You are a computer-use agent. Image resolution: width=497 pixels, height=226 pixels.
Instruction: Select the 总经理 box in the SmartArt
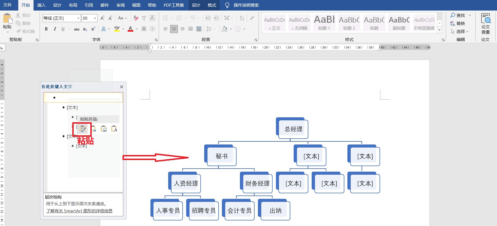pos(294,129)
